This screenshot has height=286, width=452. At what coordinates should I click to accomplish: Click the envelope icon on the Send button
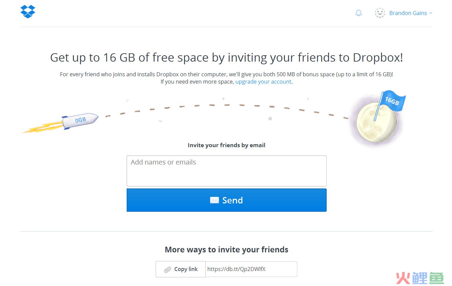(214, 200)
